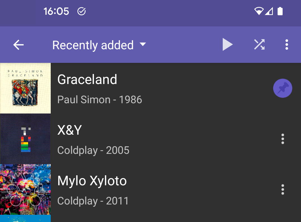Viewport: 301px width, 222px height.
Task: Open the overflow menu in the top bar
Action: tap(287, 45)
